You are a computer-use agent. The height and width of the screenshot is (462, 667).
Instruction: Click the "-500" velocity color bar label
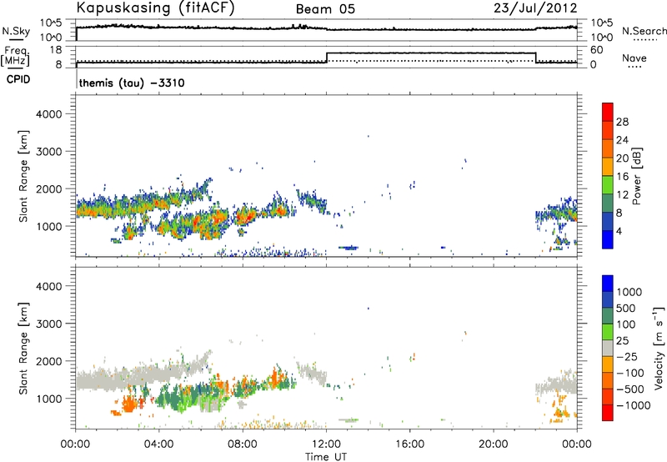point(630,389)
